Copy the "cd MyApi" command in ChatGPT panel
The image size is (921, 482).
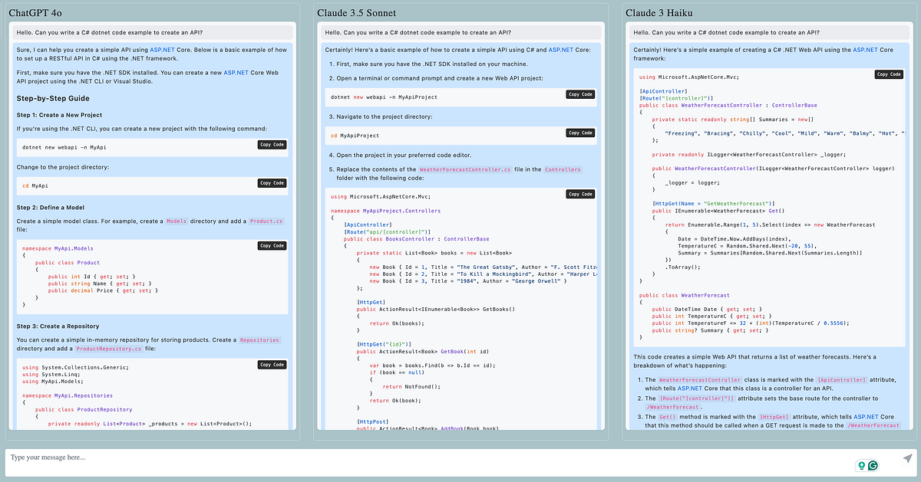pyautogui.click(x=270, y=183)
